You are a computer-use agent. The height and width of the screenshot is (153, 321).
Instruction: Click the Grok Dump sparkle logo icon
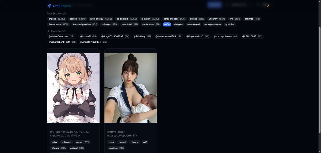(x=49, y=6)
